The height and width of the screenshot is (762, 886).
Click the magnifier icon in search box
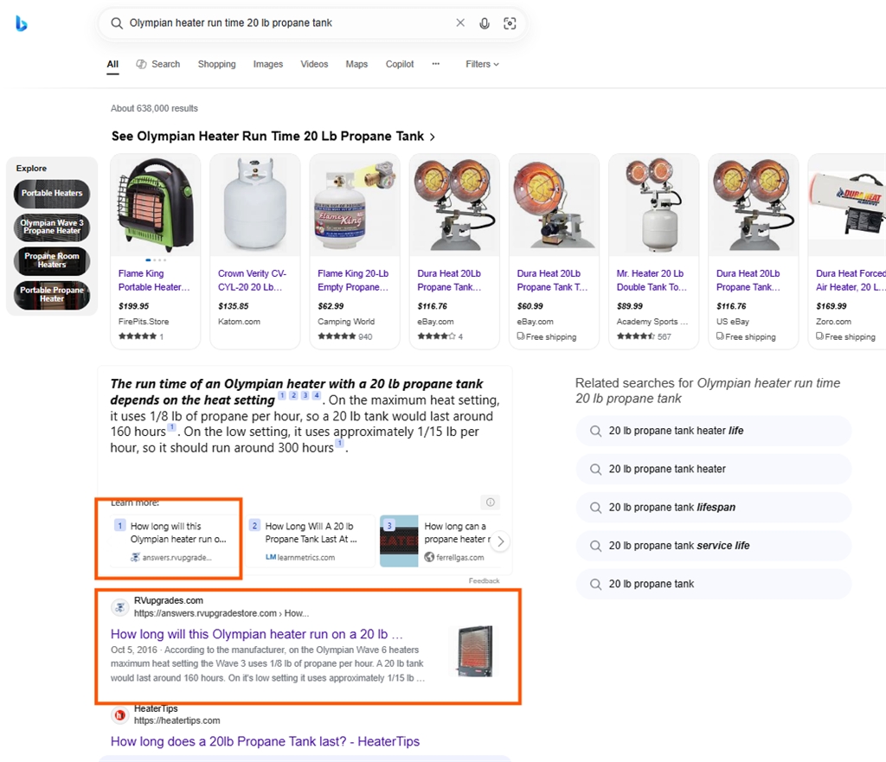[x=117, y=23]
